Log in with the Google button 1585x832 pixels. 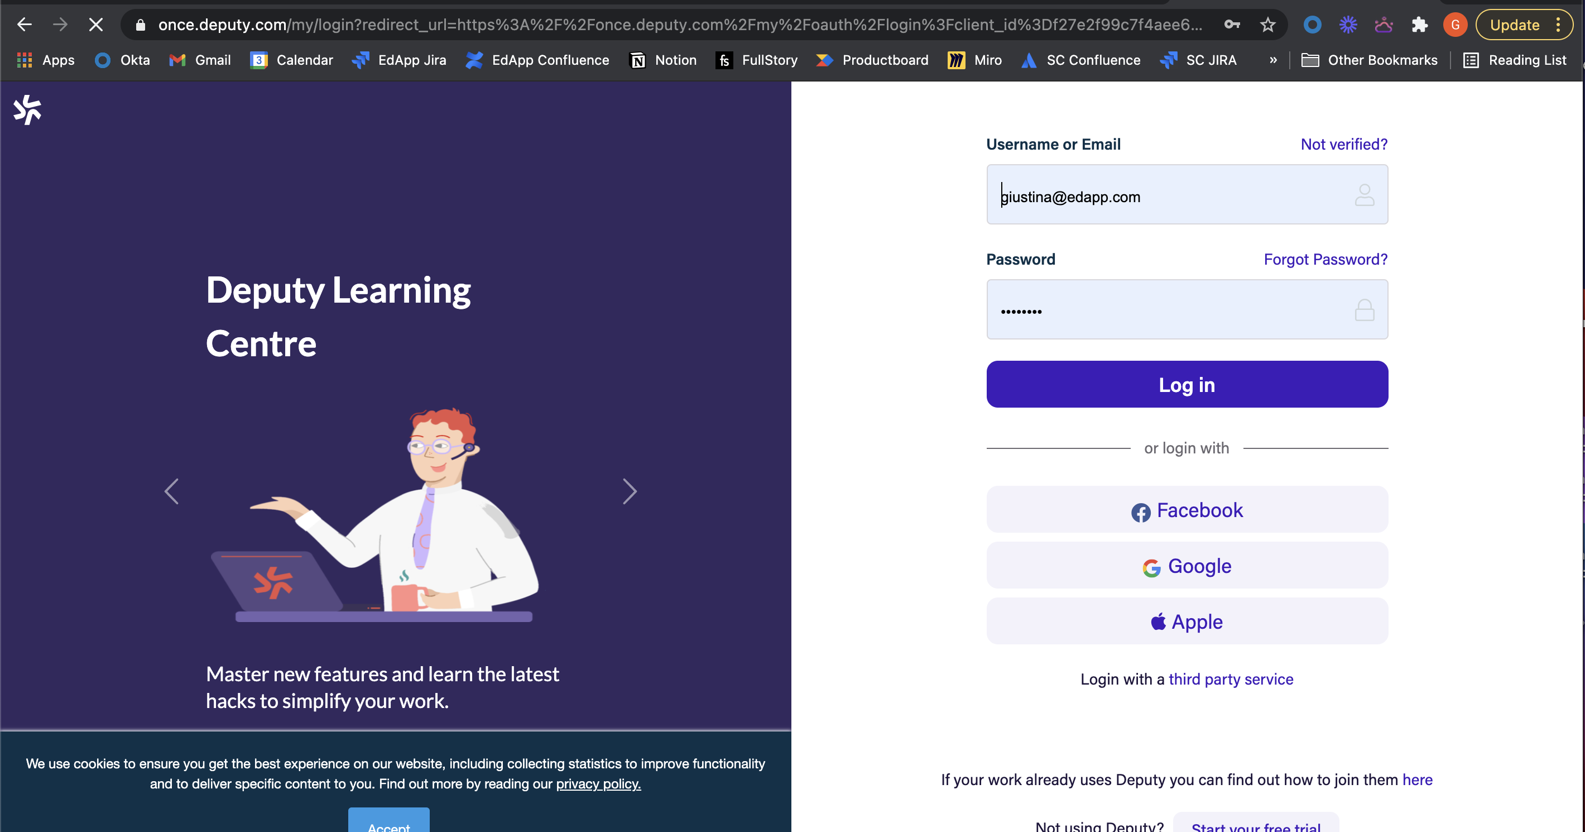click(1187, 565)
